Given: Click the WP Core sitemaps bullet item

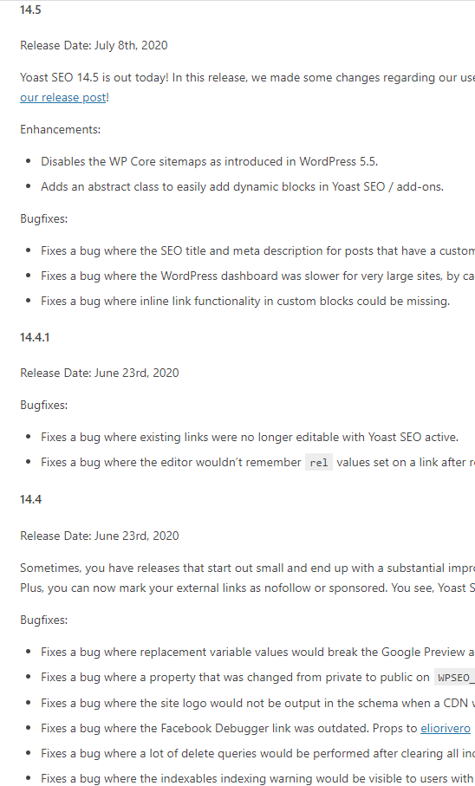Looking at the screenshot, I should point(209,161).
